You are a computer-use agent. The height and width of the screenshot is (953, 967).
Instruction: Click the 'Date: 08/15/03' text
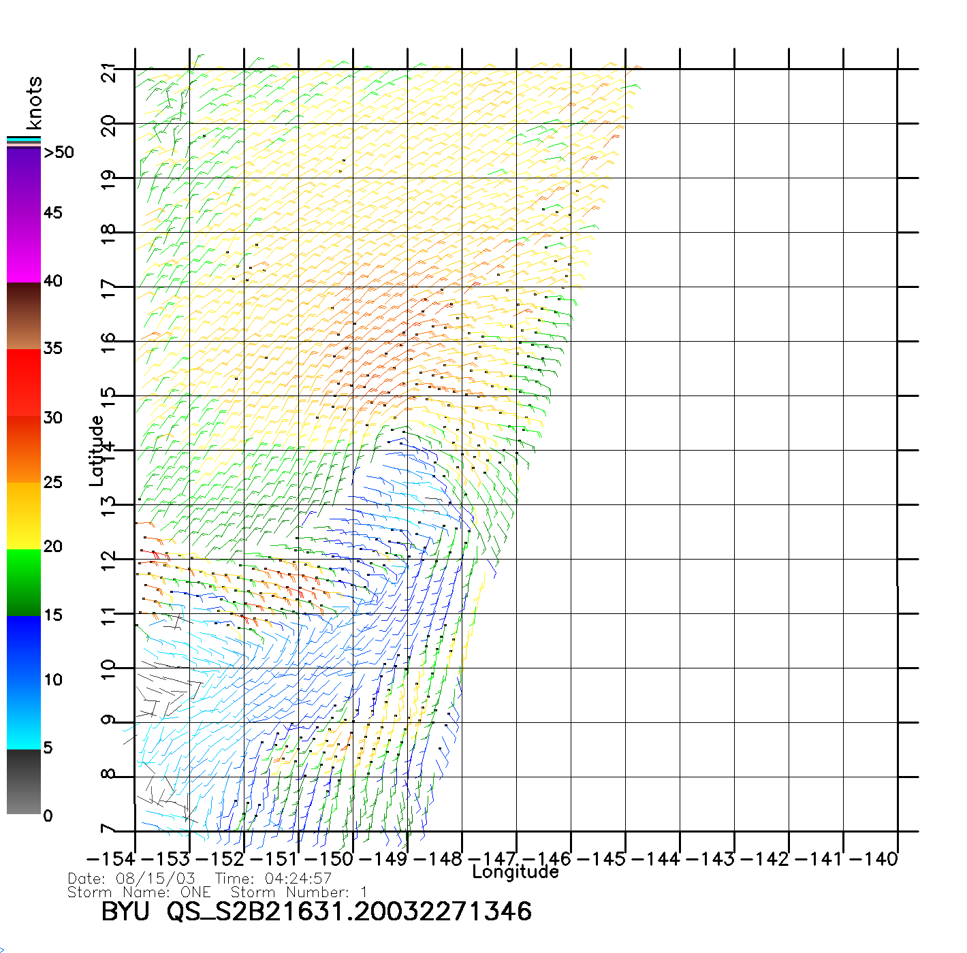[x=131, y=878]
